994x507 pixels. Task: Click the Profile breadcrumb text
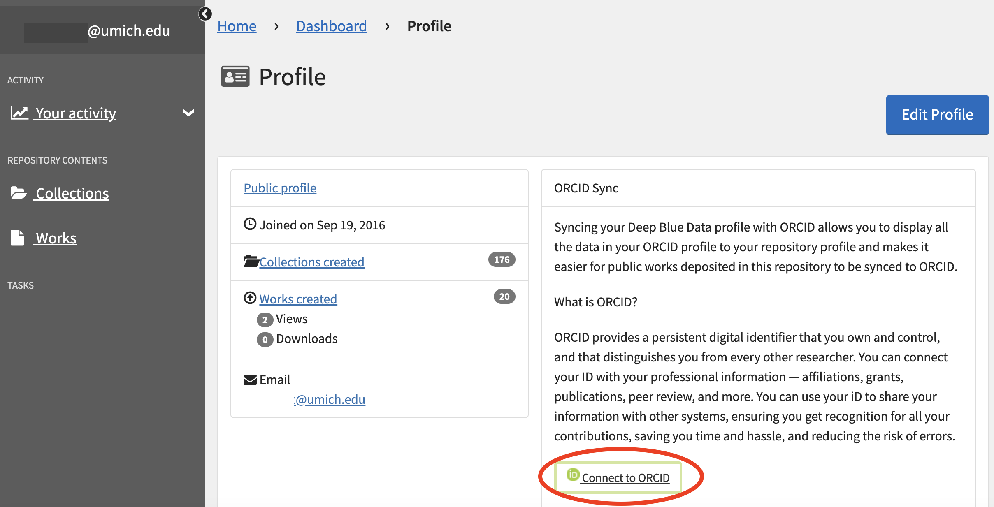click(429, 26)
